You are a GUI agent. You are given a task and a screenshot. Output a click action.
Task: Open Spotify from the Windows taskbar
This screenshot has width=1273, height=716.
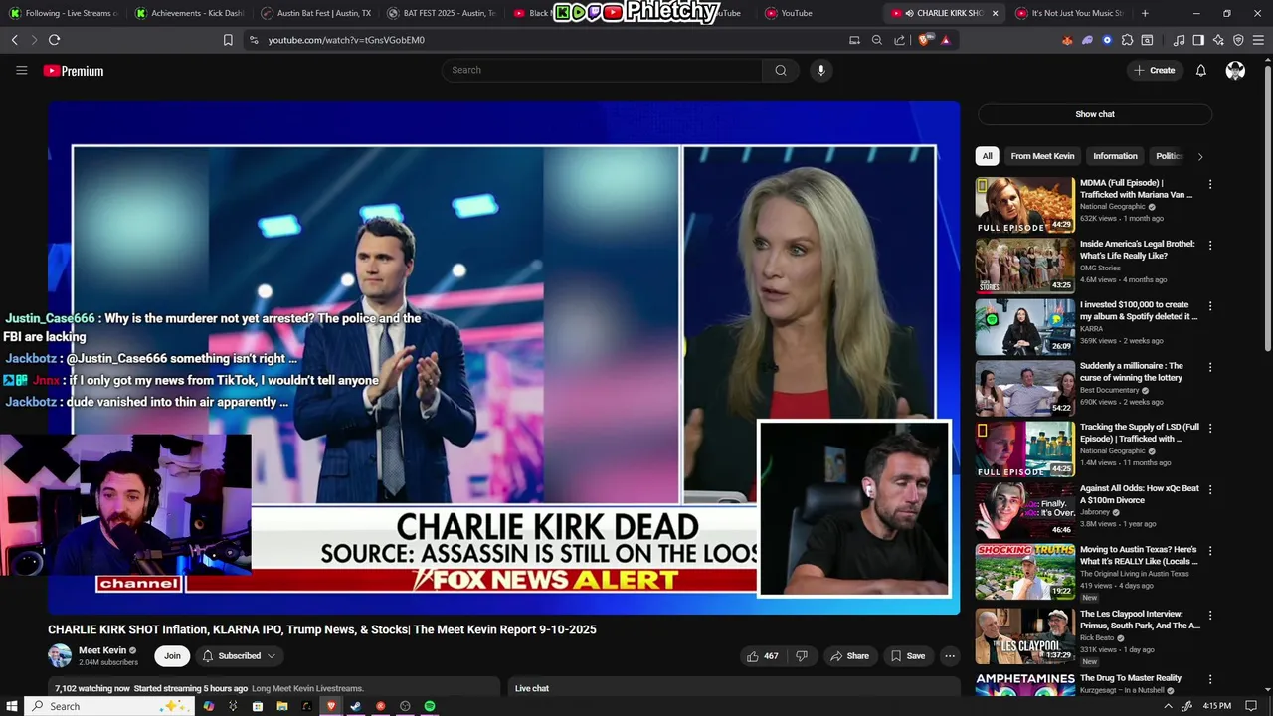click(x=430, y=706)
